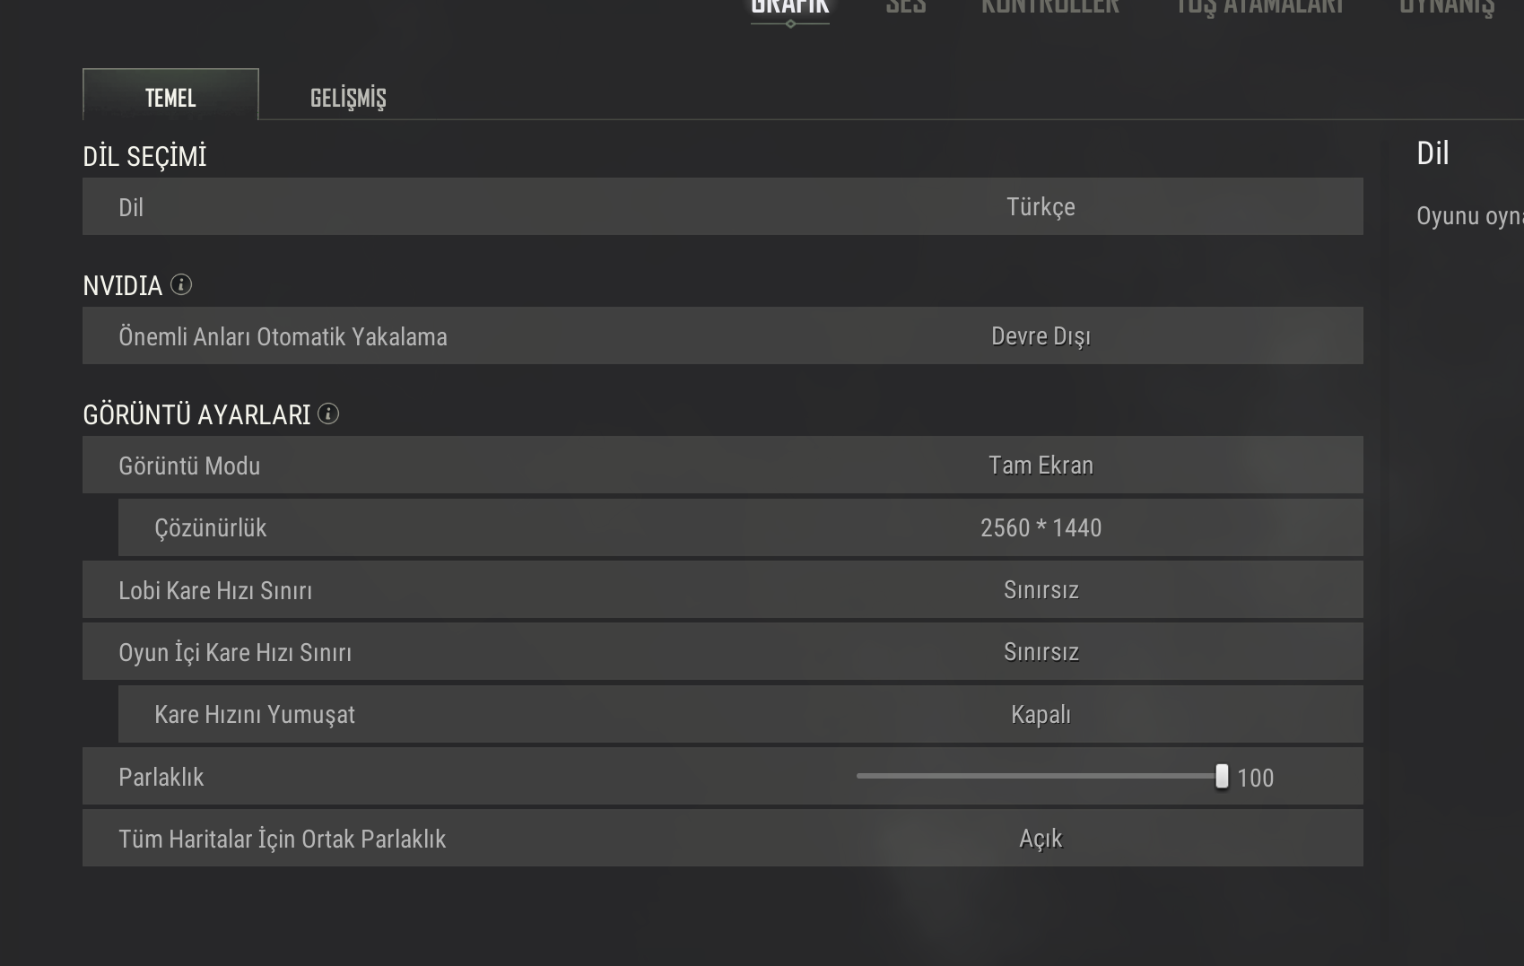Open the GELİŞMİŞ tab
The height and width of the screenshot is (966, 1524).
coord(348,97)
